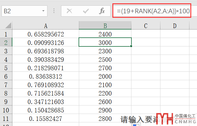This screenshot has height=126, width=197.
Task: Click empty cell C6
Action: pyautogui.click(x=146, y=76)
